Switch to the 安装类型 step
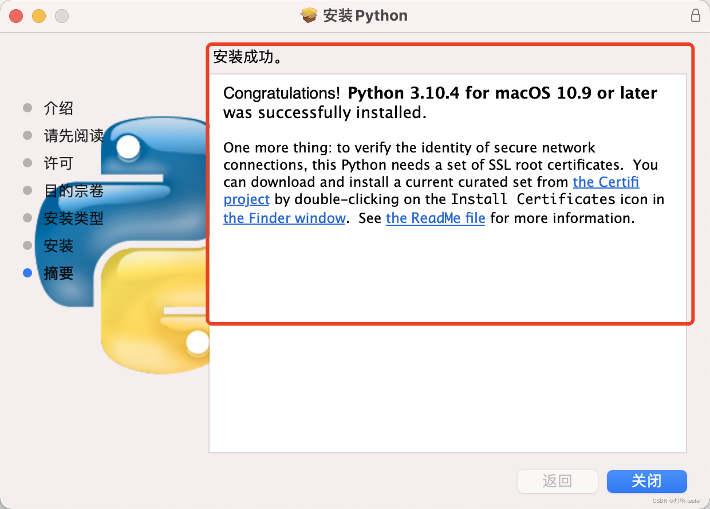Image resolution: width=710 pixels, height=509 pixels. [73, 218]
